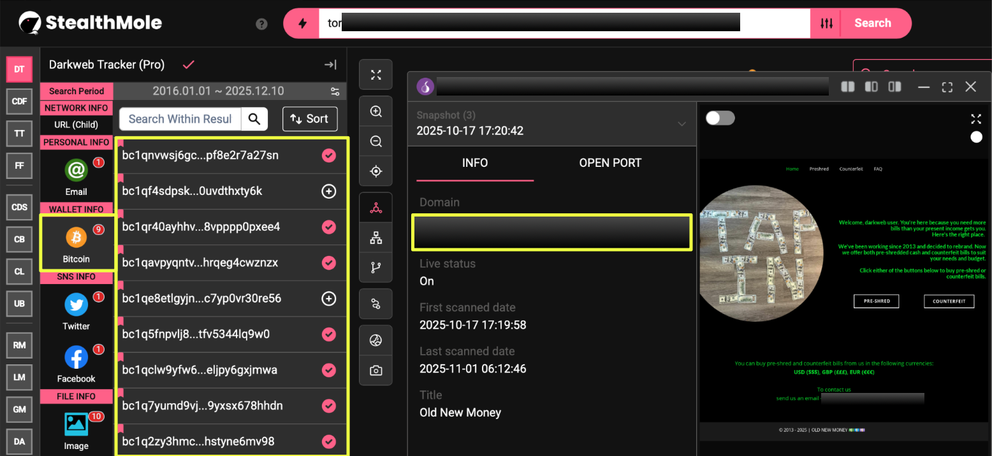Click the Search Within Result field

pyautogui.click(x=180, y=119)
